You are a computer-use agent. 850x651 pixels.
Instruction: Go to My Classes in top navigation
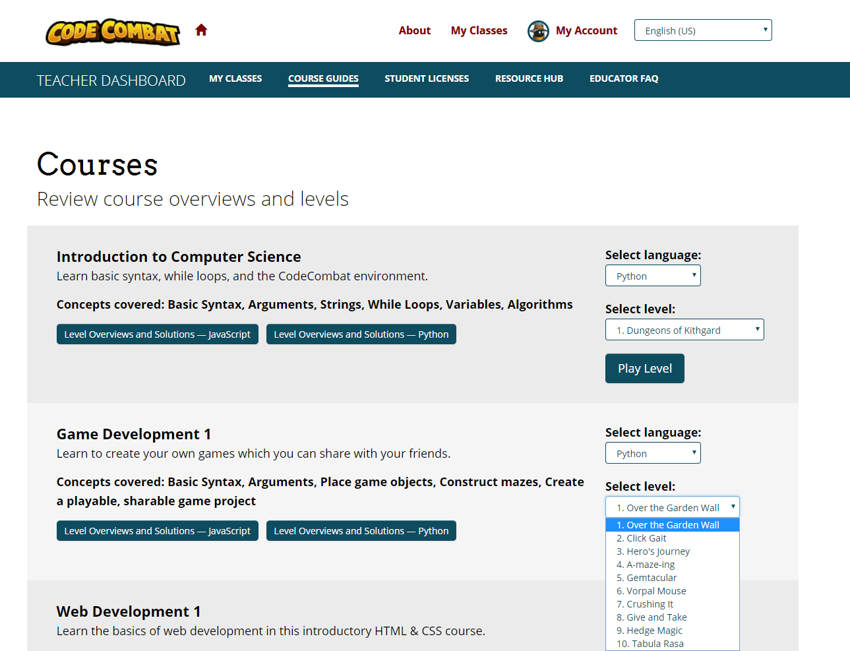[479, 30]
